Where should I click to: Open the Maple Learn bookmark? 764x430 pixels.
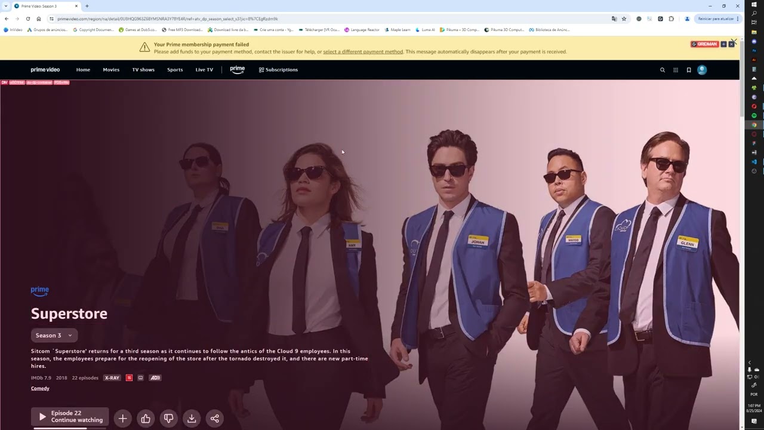pyautogui.click(x=398, y=29)
